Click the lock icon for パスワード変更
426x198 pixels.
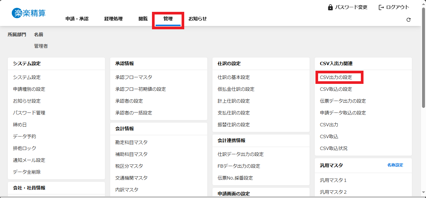point(330,7)
